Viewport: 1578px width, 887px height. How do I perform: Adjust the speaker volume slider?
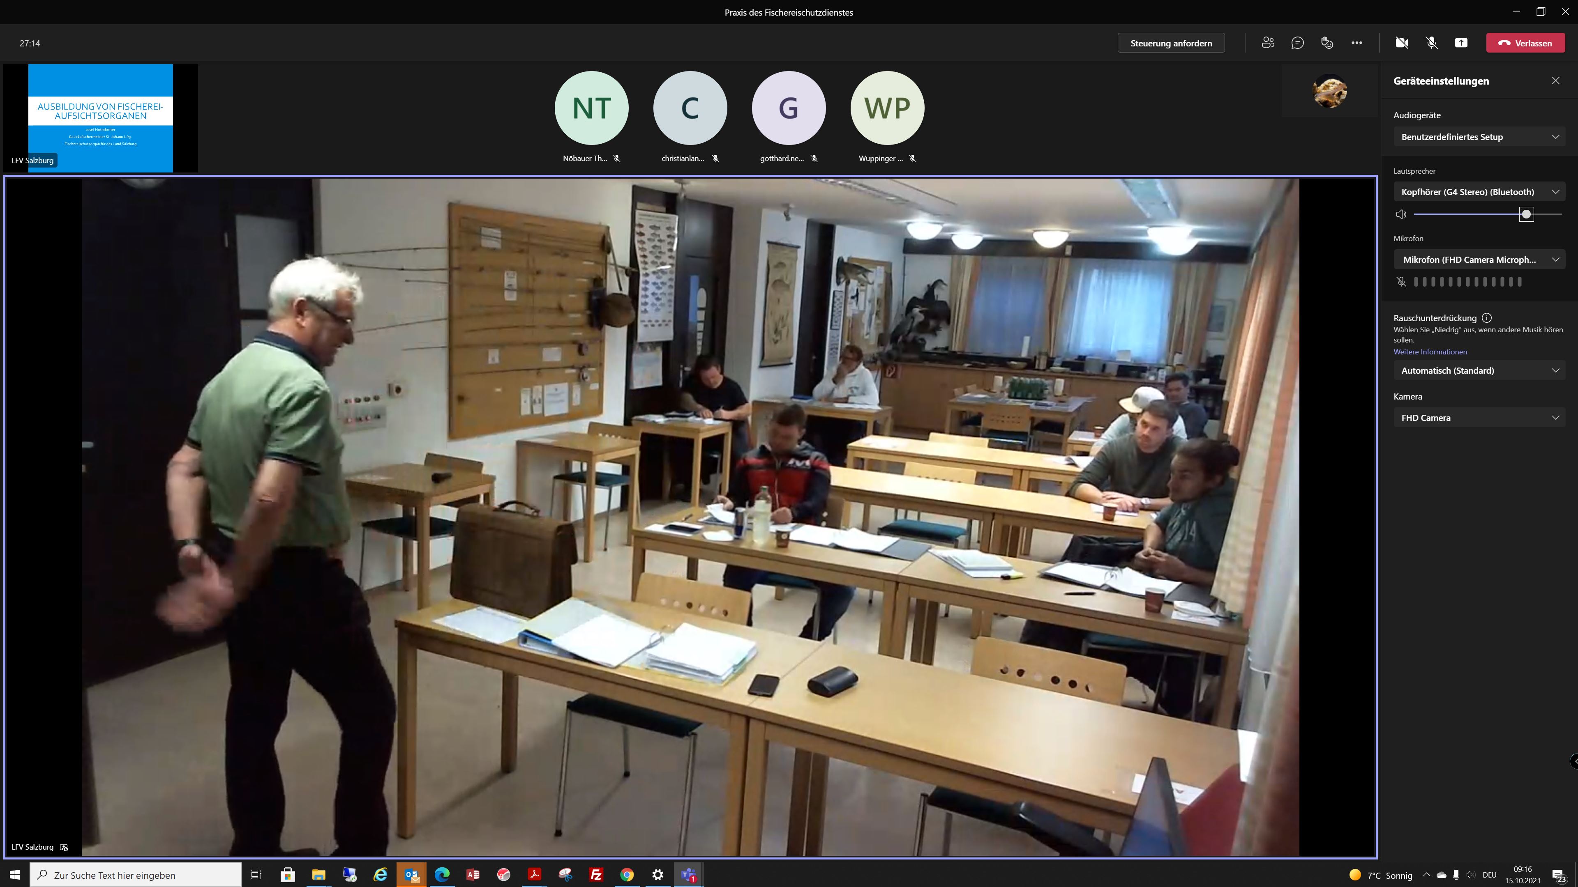tap(1526, 214)
